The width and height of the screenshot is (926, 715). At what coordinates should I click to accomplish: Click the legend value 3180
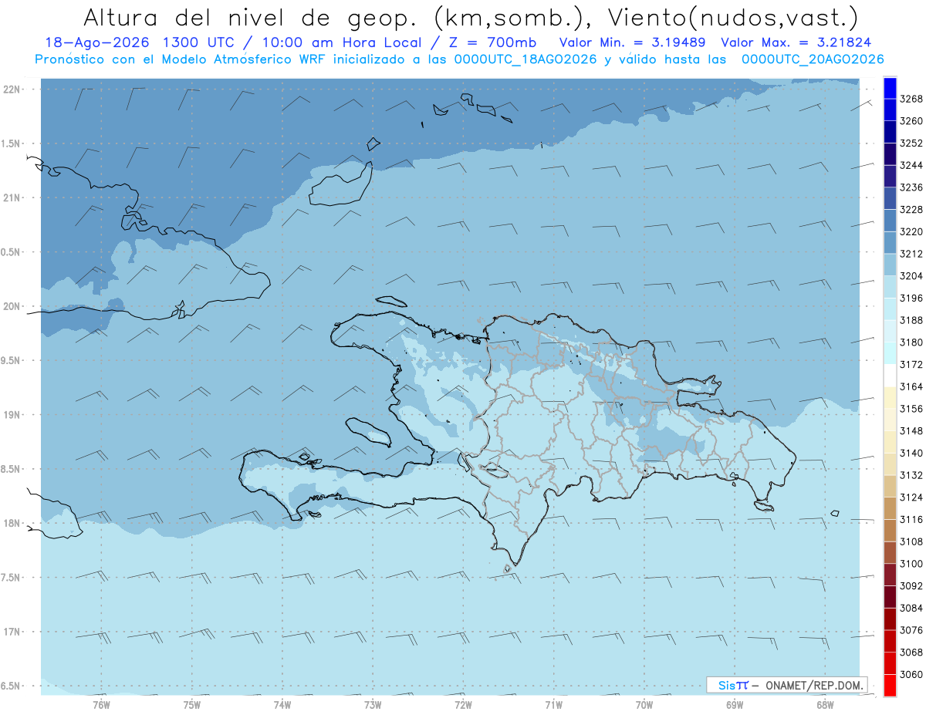(911, 342)
